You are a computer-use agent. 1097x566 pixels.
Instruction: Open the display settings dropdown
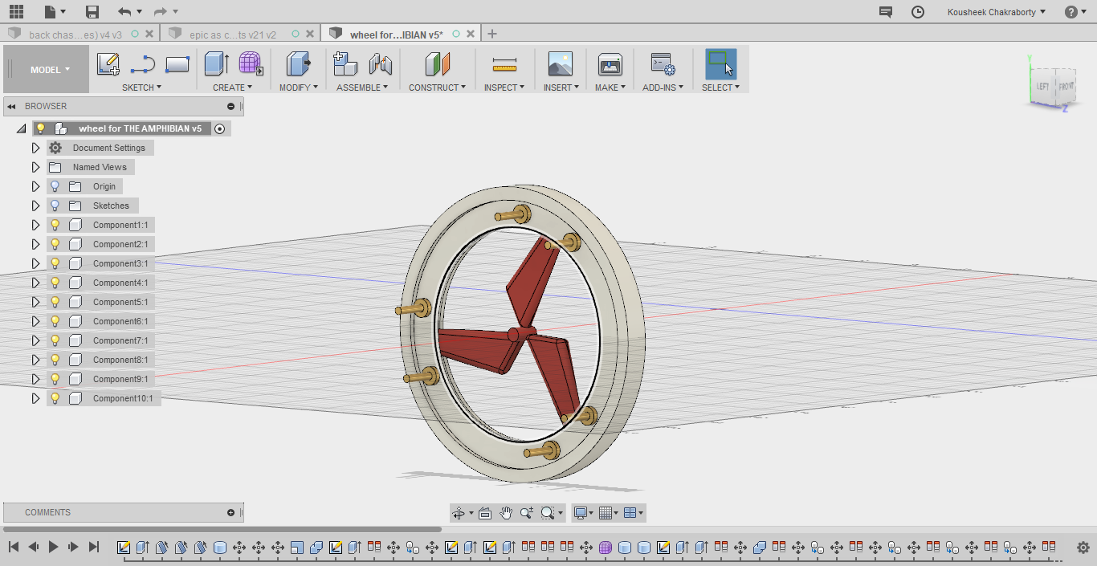[582, 512]
